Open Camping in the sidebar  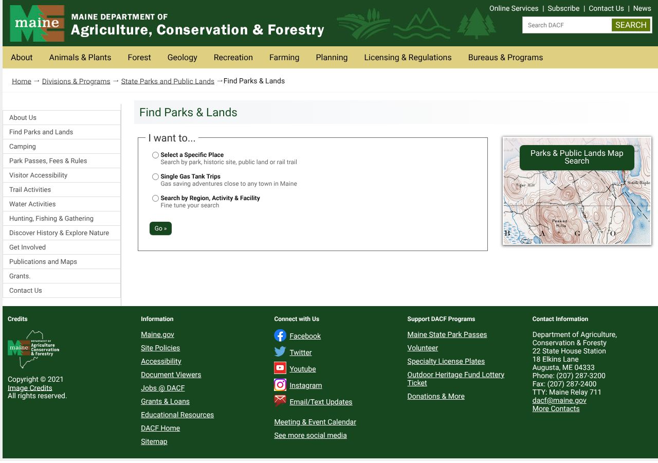[62, 147]
